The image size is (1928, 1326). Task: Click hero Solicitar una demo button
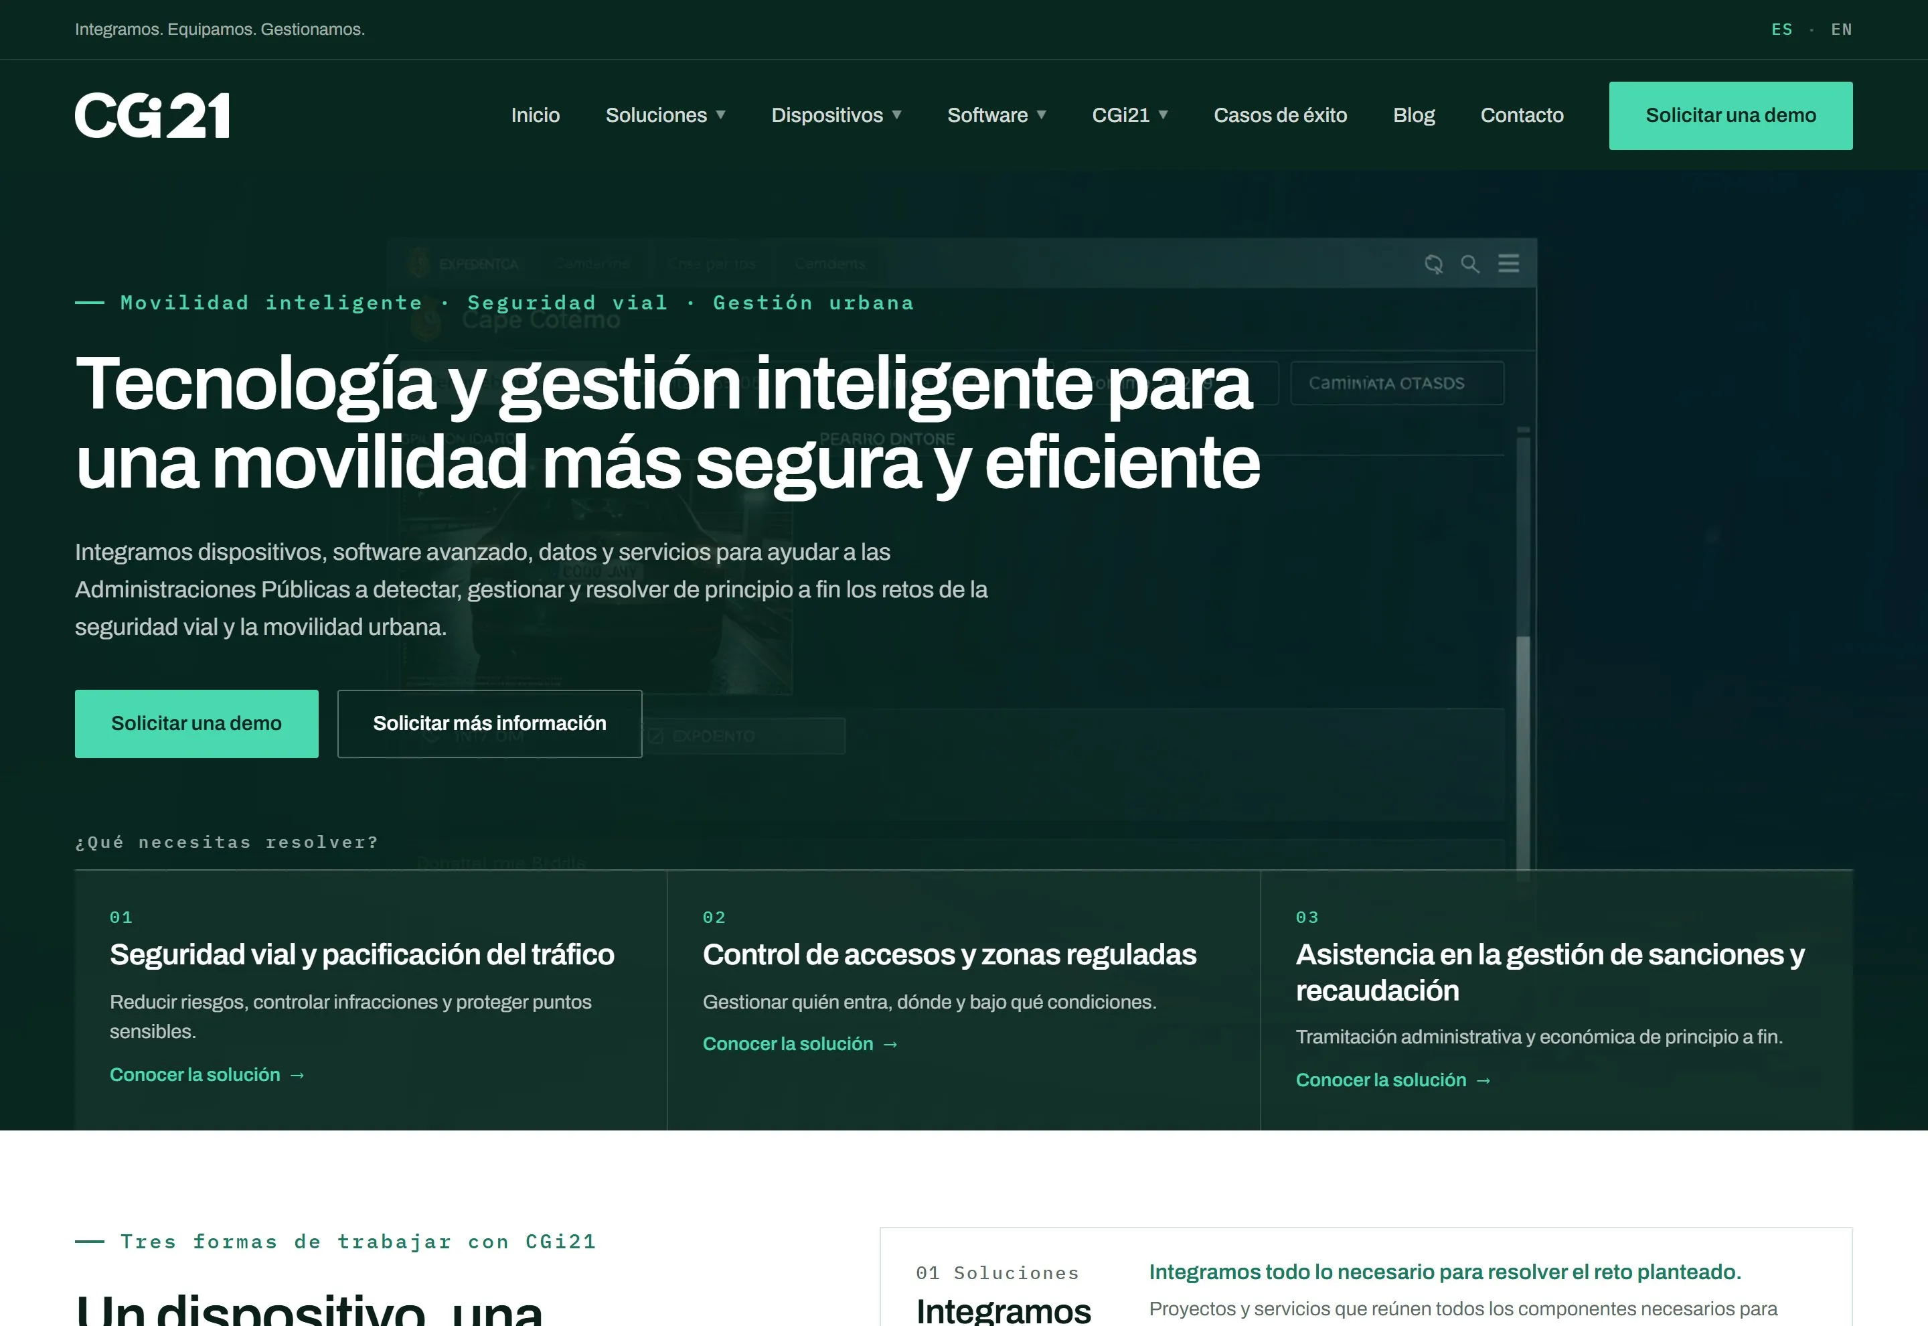point(196,724)
